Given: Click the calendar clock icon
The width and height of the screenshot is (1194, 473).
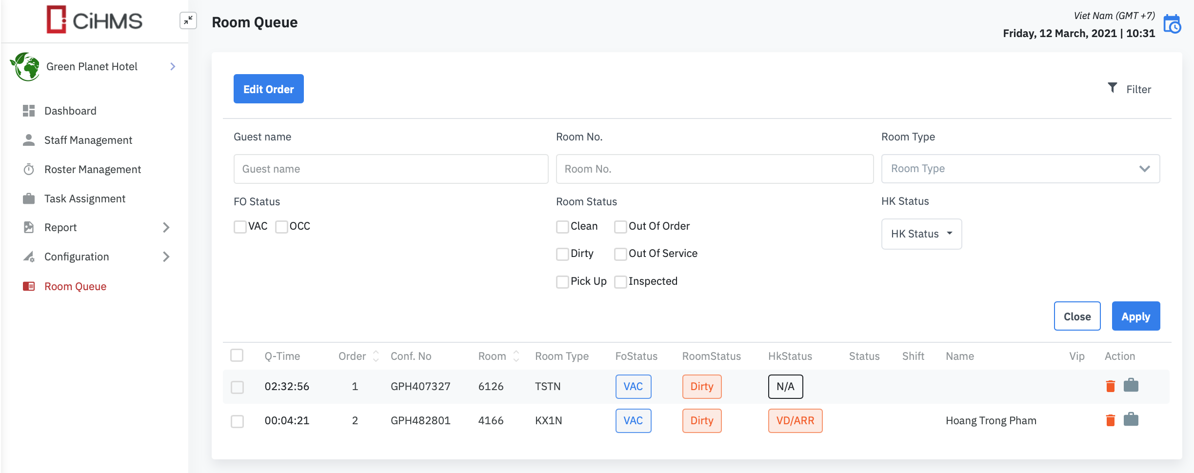Looking at the screenshot, I should pyautogui.click(x=1172, y=24).
